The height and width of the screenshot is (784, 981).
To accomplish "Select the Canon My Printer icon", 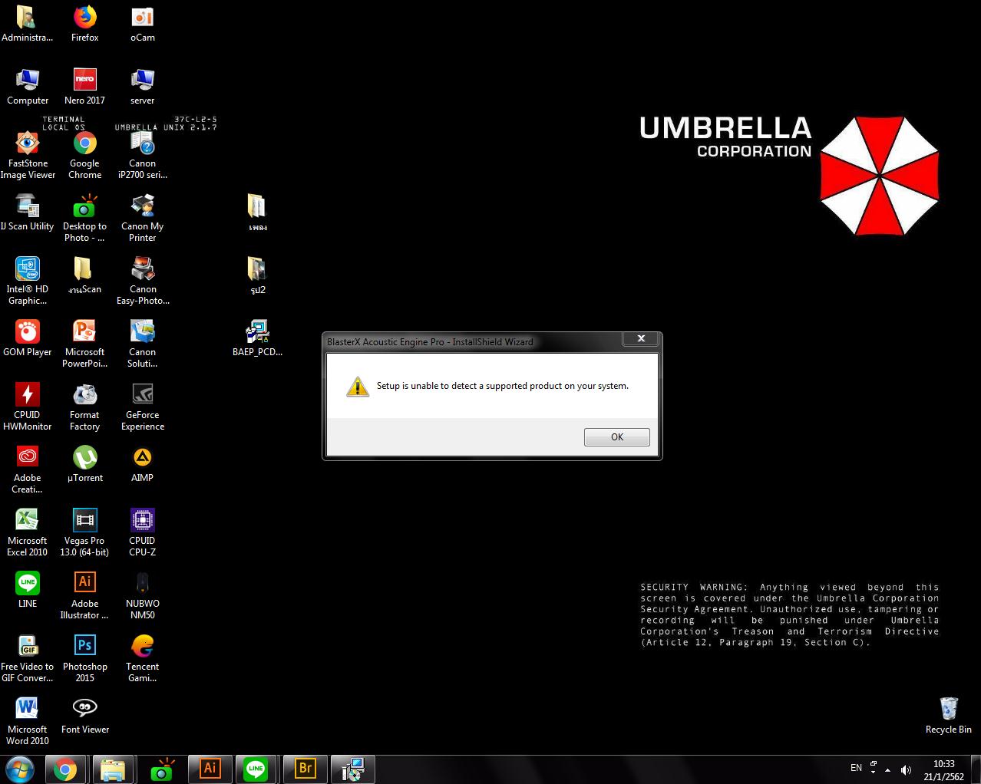I will [143, 218].
